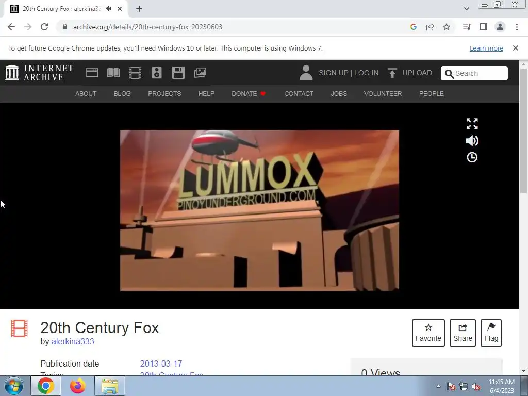Screen dimensions: 528x396
Task: Click the Favorite star button
Action: [428, 333]
